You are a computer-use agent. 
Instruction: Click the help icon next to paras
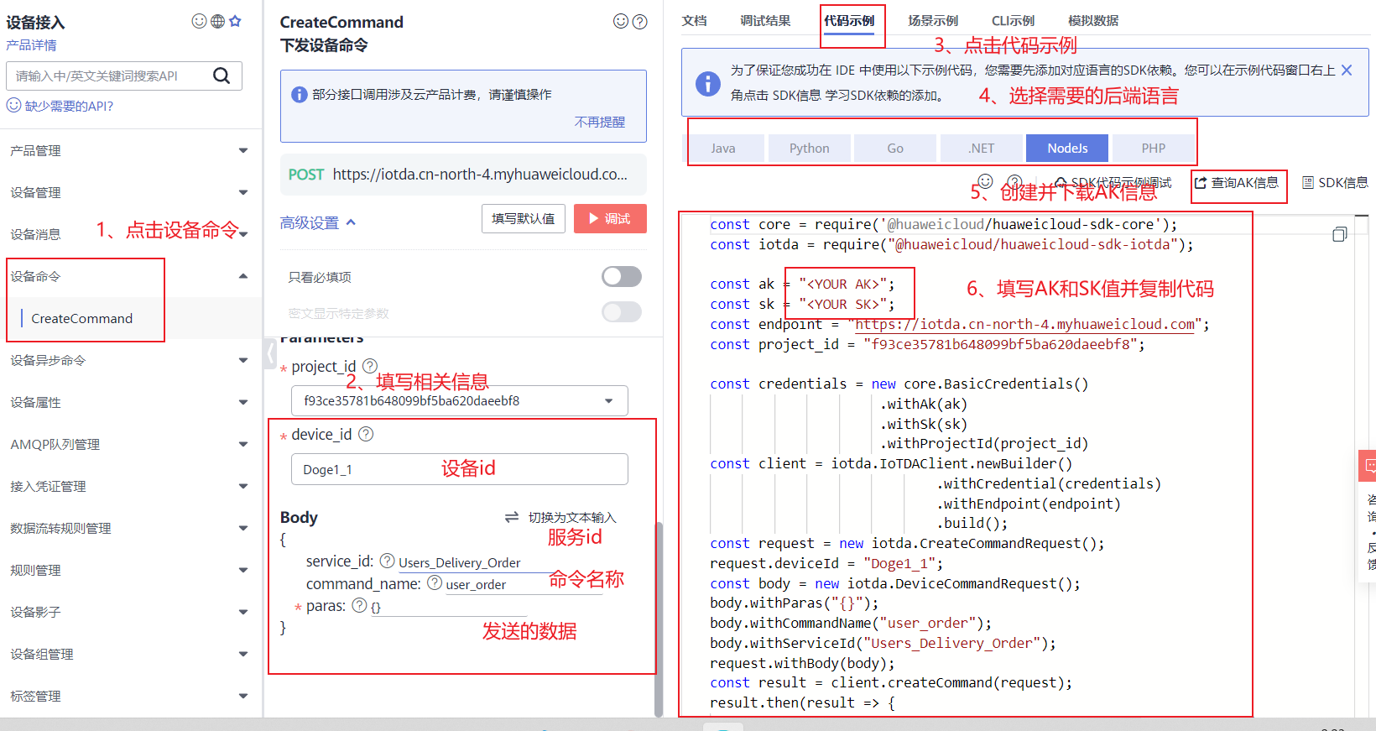coord(359,605)
